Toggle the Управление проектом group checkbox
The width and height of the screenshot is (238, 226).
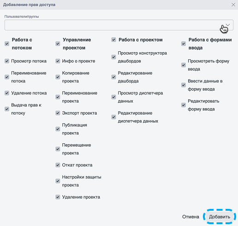[58, 44]
